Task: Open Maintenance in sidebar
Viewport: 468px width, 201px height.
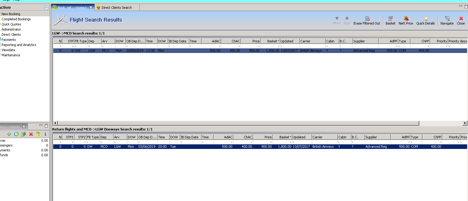Action: pyautogui.click(x=11, y=55)
